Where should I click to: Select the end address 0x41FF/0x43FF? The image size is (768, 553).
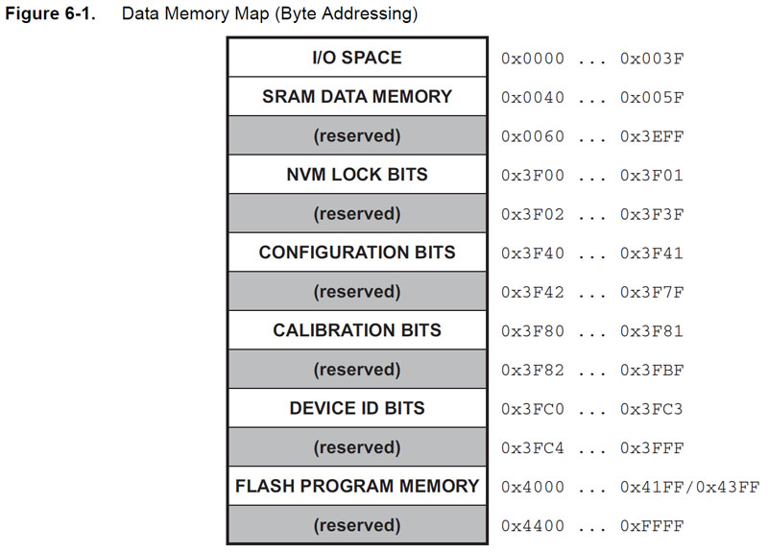(x=689, y=487)
